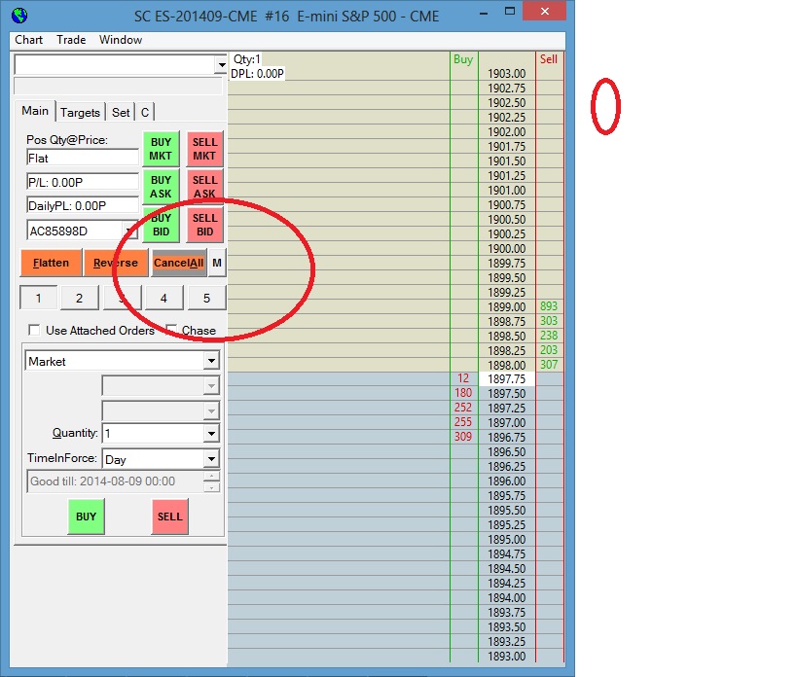Enable the Use Attached Orders checkbox

click(34, 330)
